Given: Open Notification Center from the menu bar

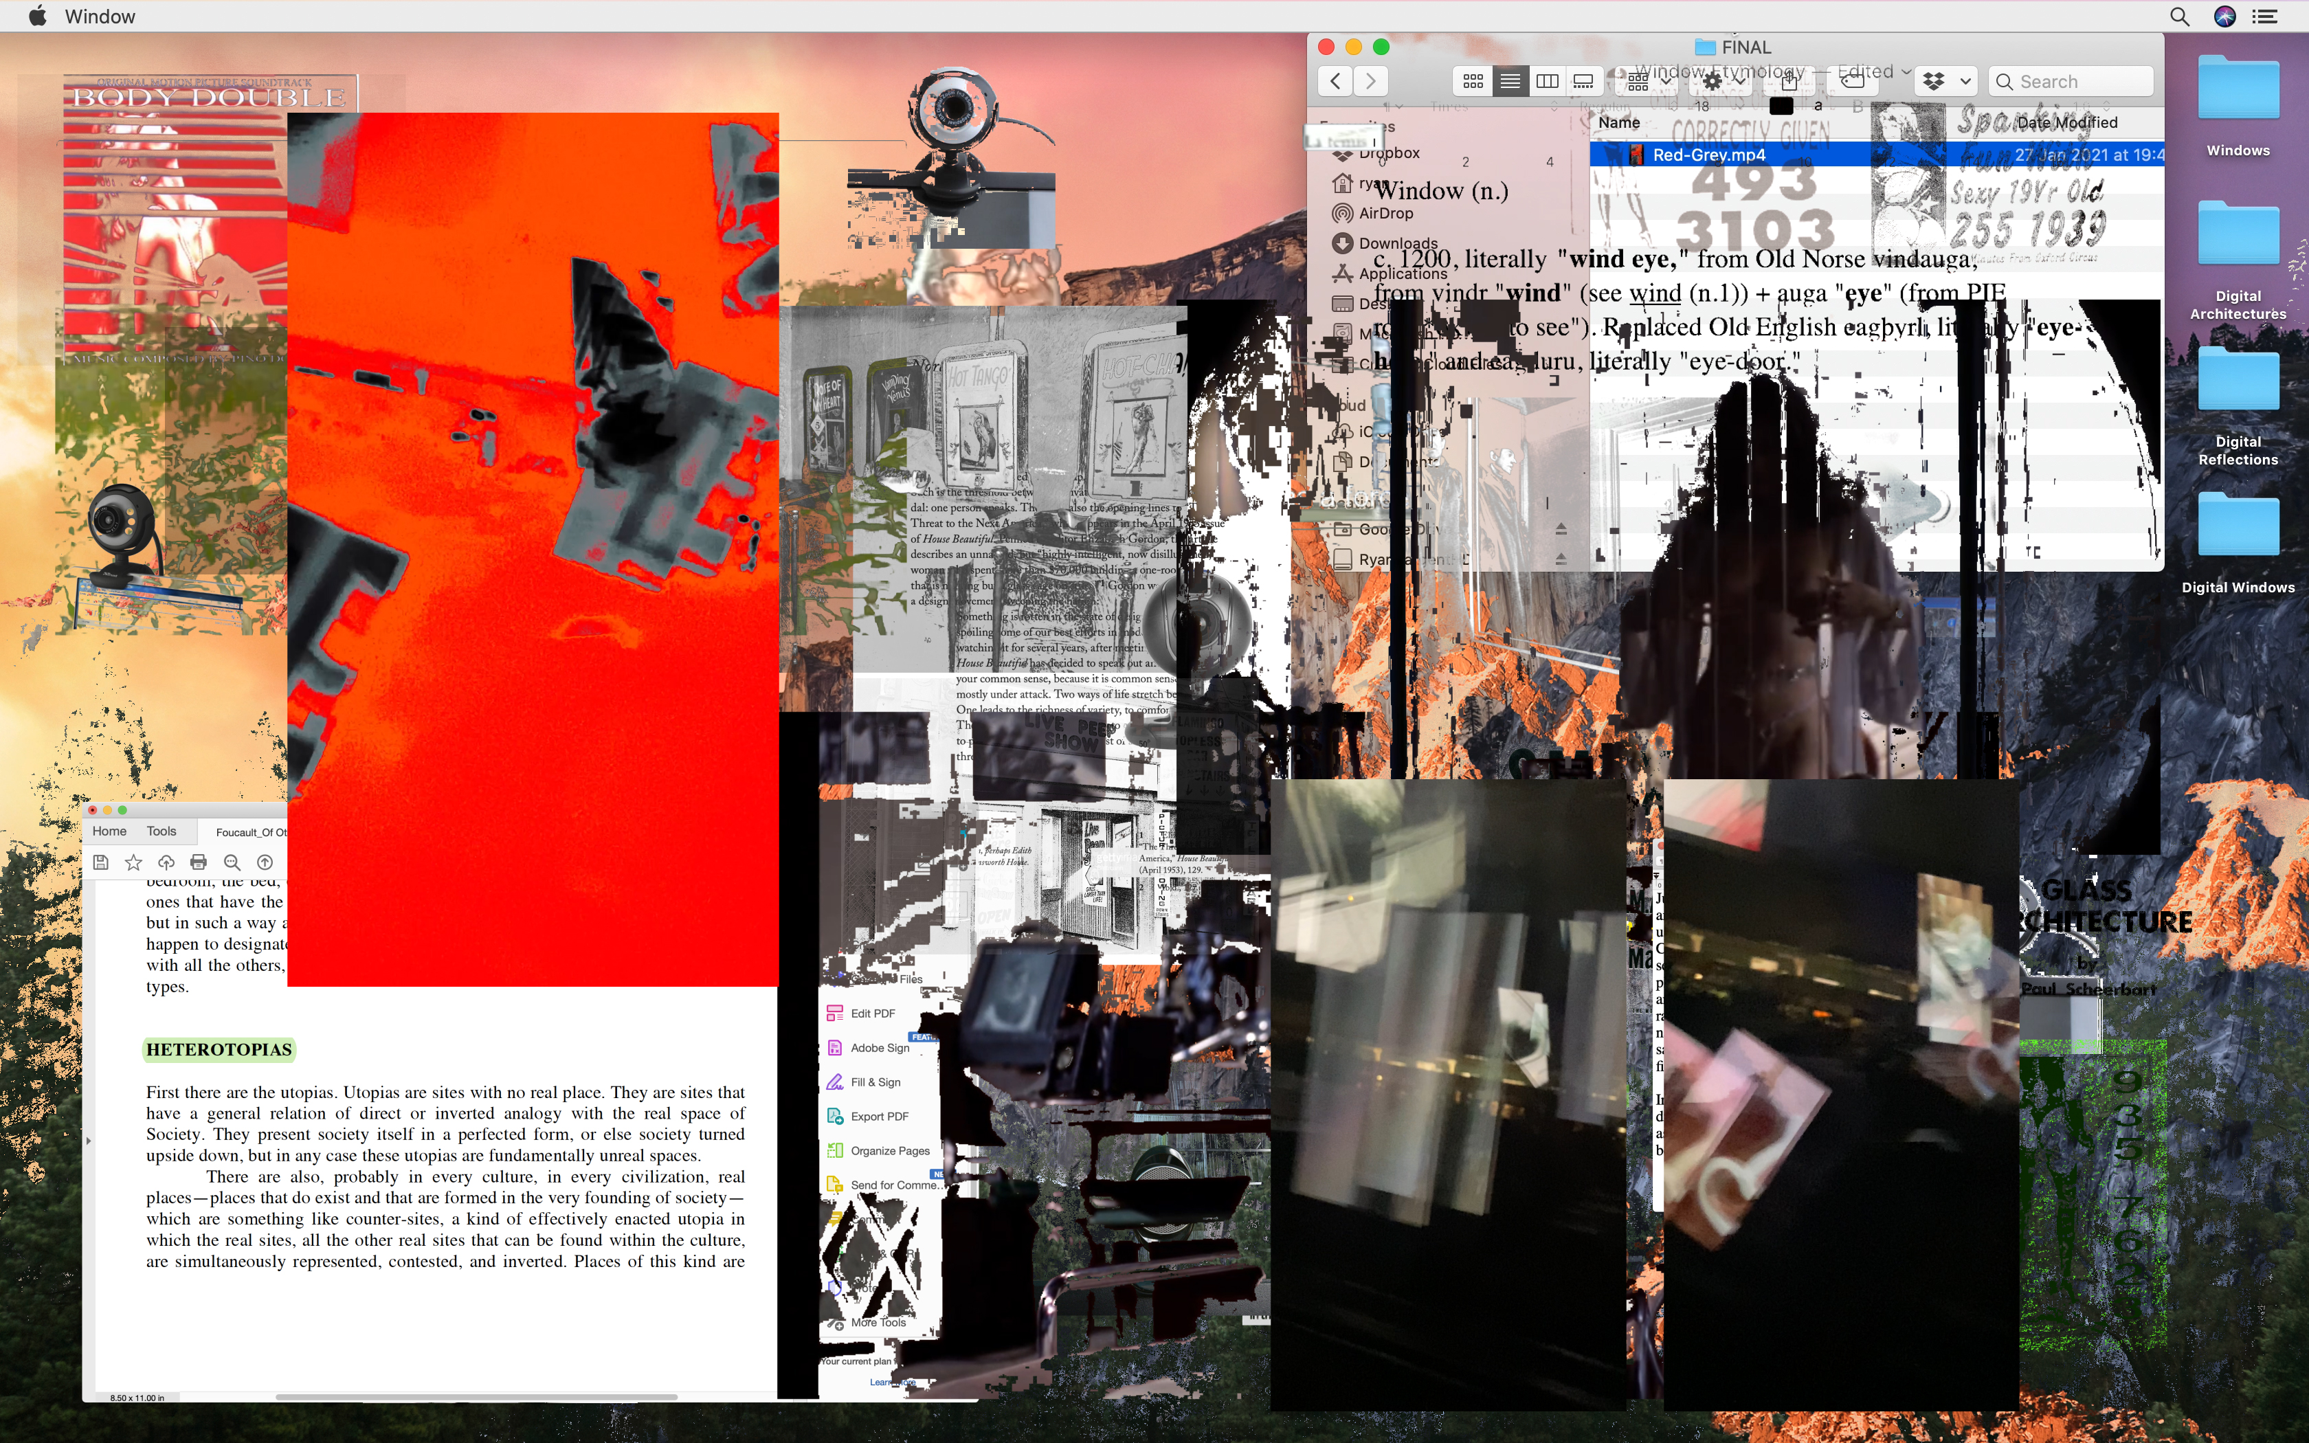Looking at the screenshot, I should [2265, 16].
